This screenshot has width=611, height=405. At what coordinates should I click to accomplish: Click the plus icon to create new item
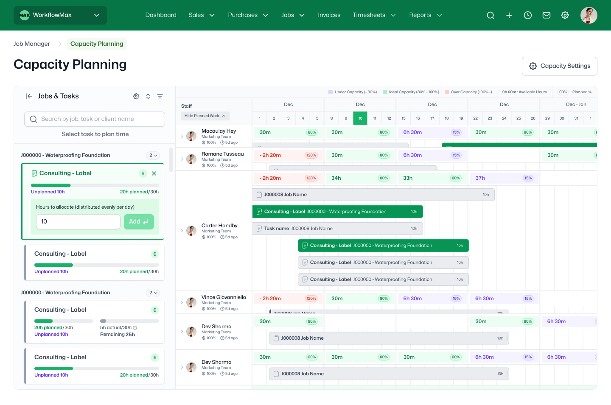tap(509, 15)
